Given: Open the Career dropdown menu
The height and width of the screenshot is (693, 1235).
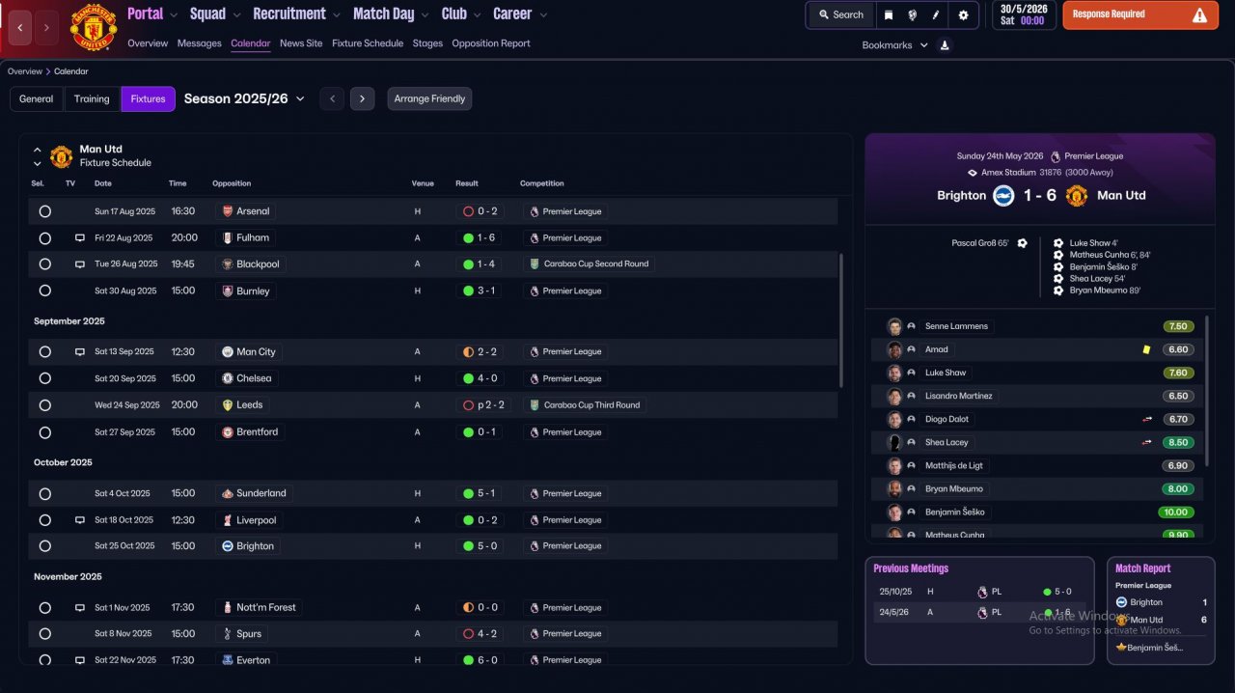Looking at the screenshot, I should pos(520,14).
